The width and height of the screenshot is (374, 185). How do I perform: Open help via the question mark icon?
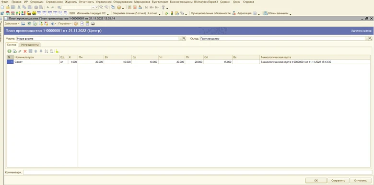(x=76, y=23)
